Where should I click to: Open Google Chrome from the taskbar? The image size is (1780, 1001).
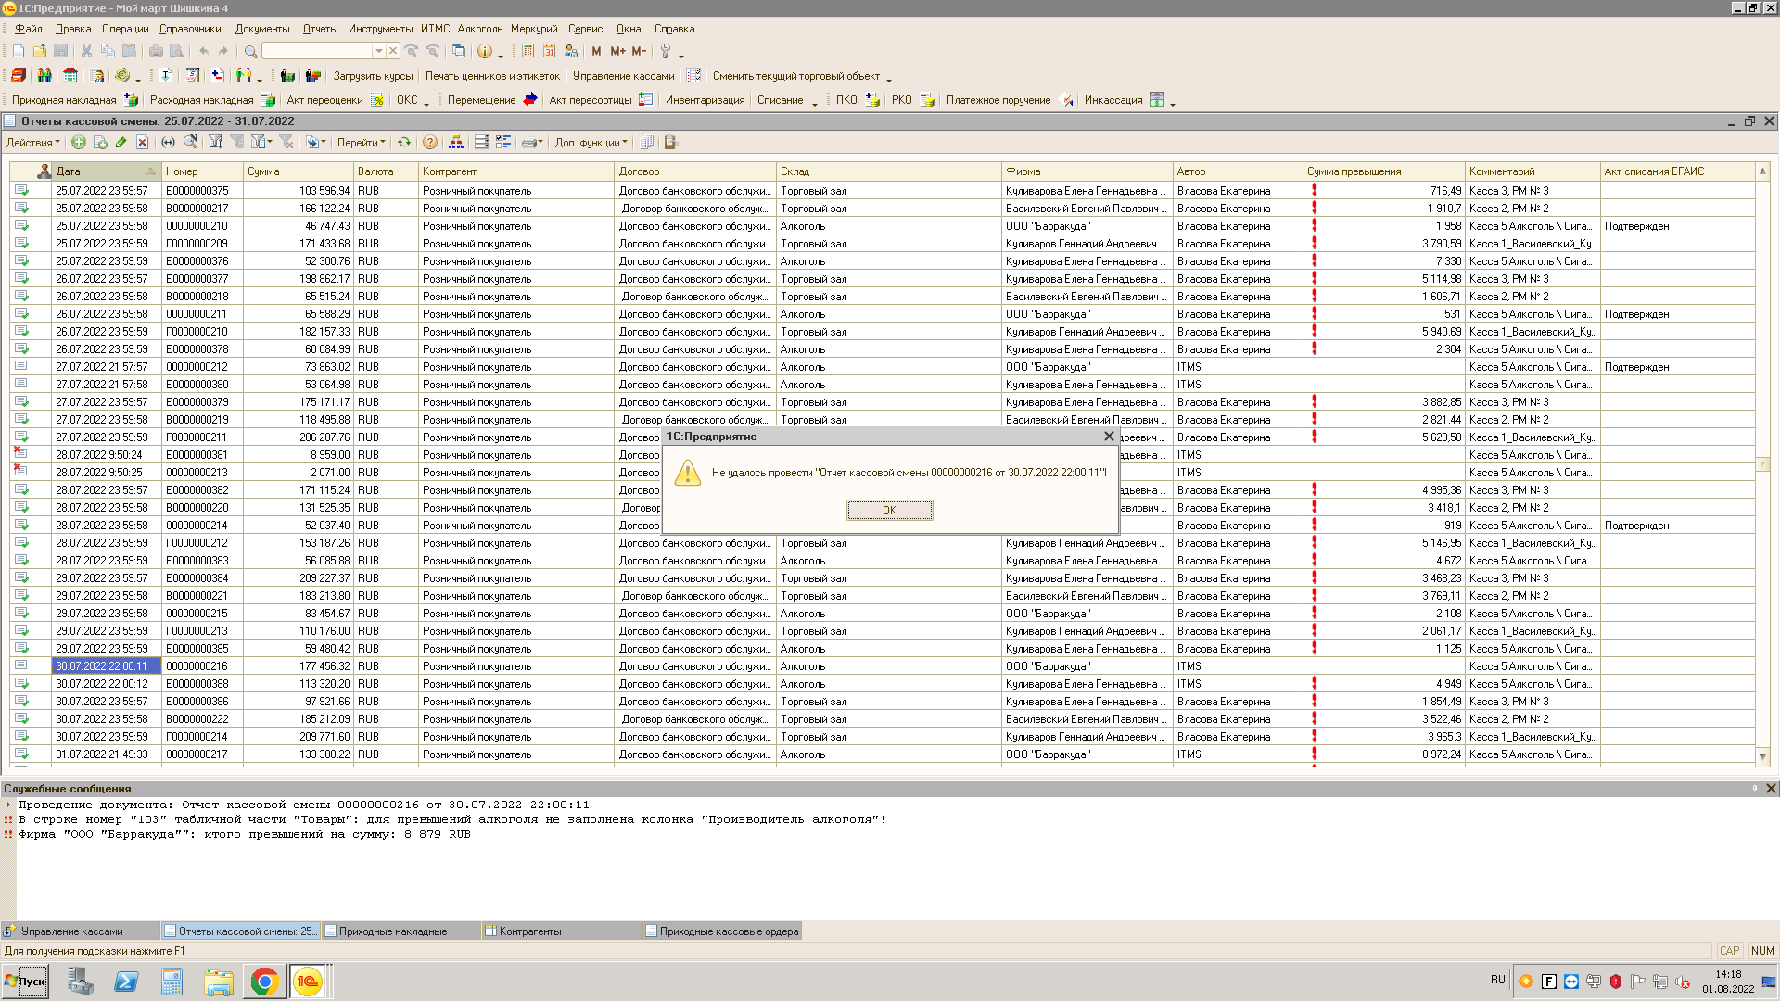264,982
